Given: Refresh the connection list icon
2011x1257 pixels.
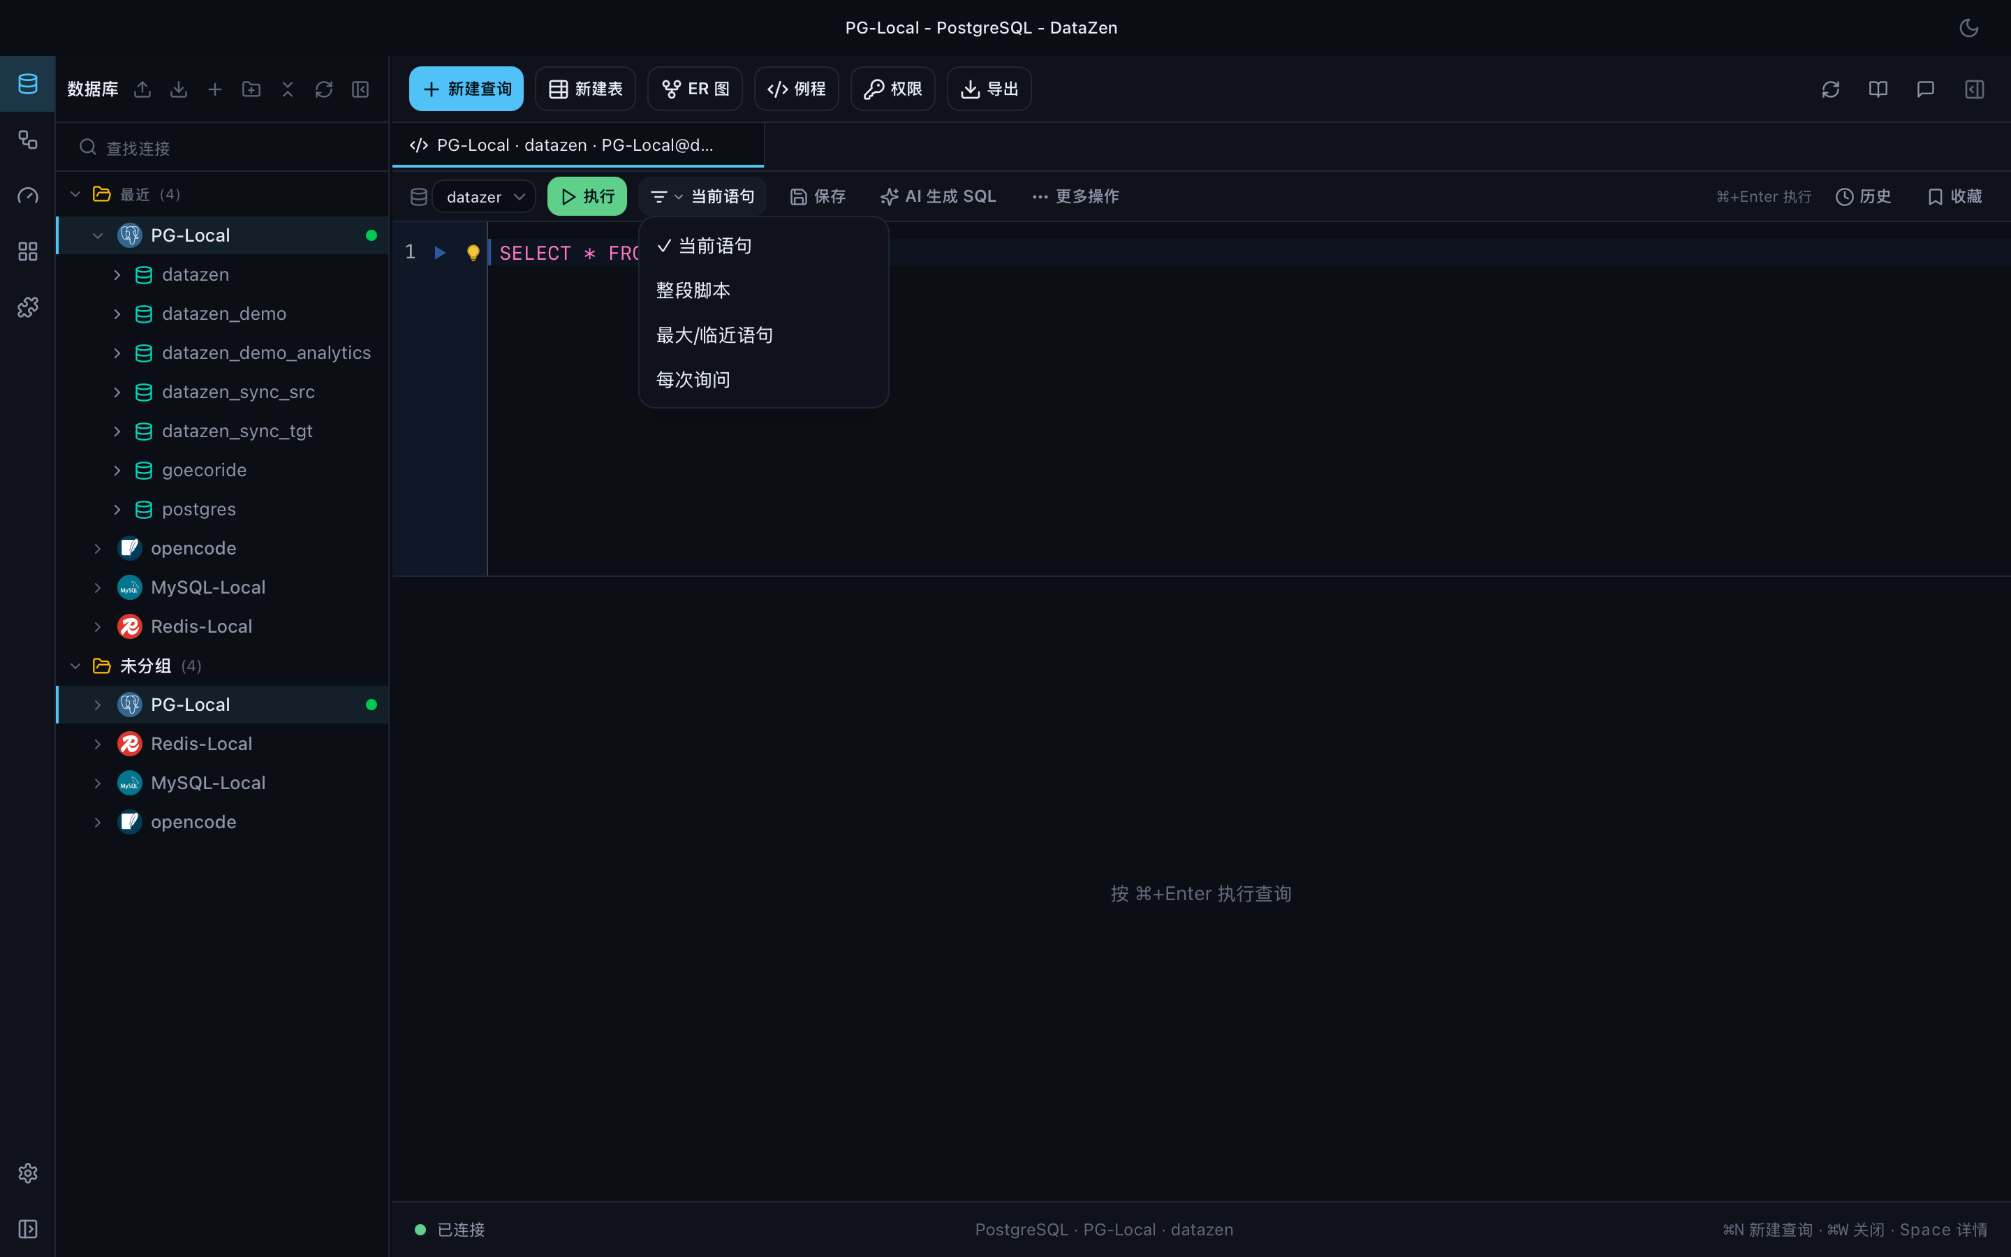Looking at the screenshot, I should (x=324, y=89).
